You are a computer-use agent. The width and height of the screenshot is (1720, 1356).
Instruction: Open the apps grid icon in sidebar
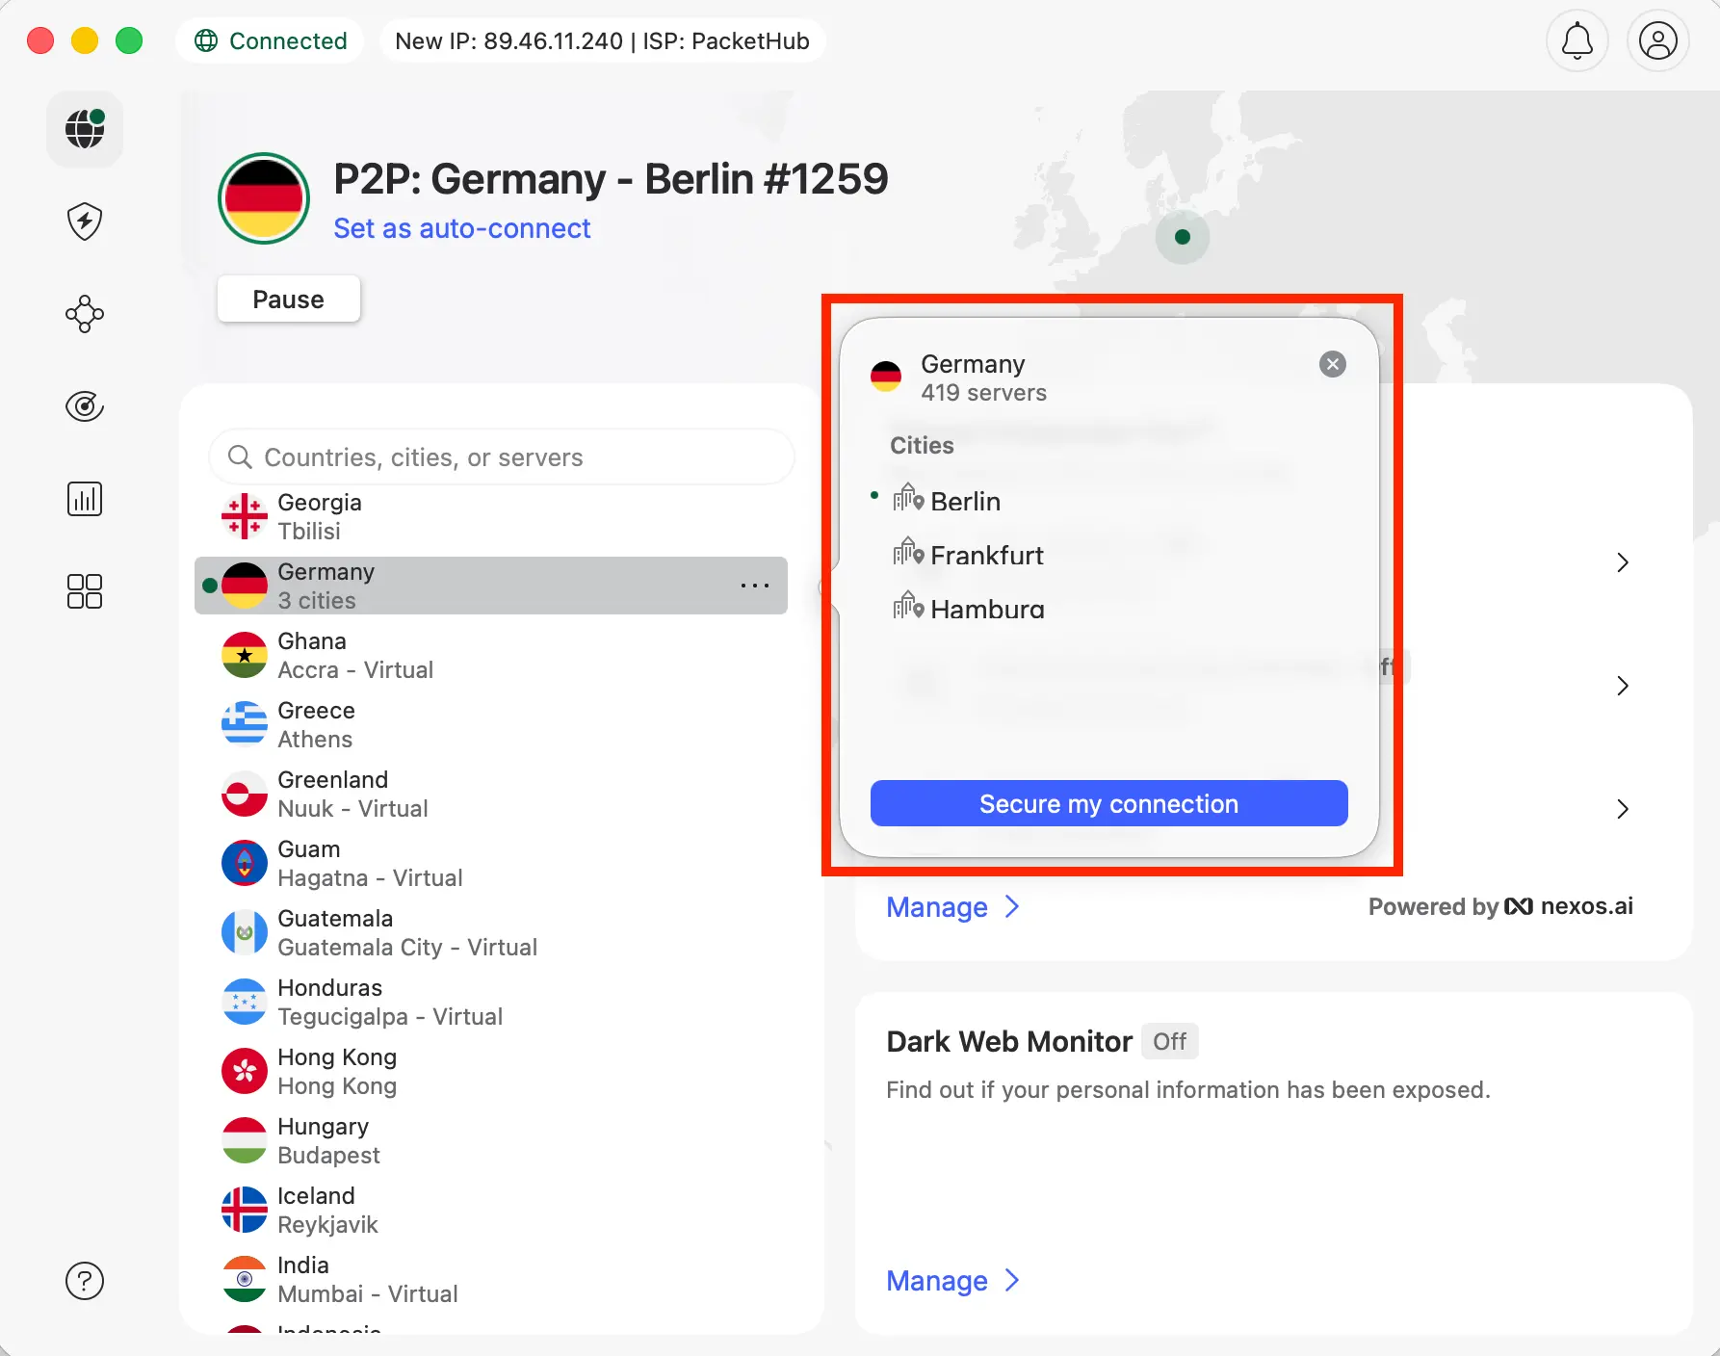[85, 591]
